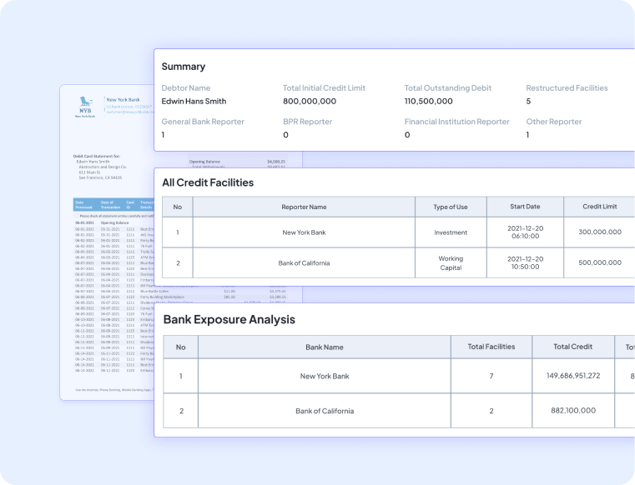Viewport: 635px width, 485px height.
Task: Click the Credit Limit column header
Action: (x=598, y=207)
